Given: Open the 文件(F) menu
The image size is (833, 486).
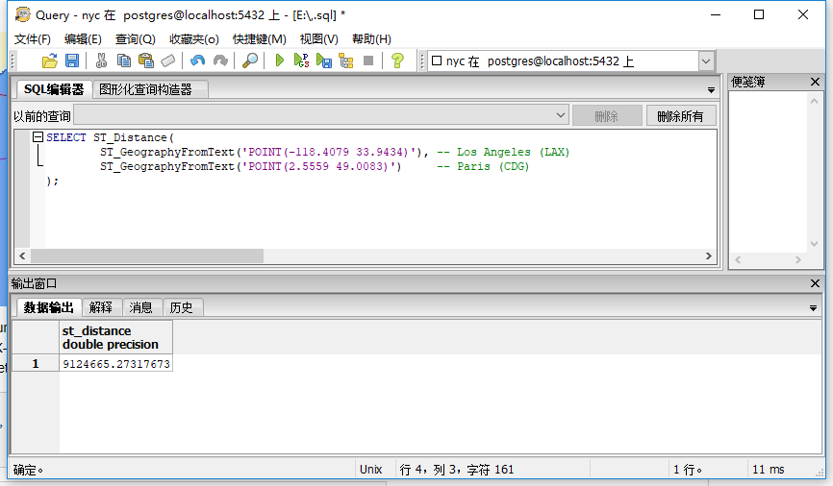Looking at the screenshot, I should coord(33,39).
